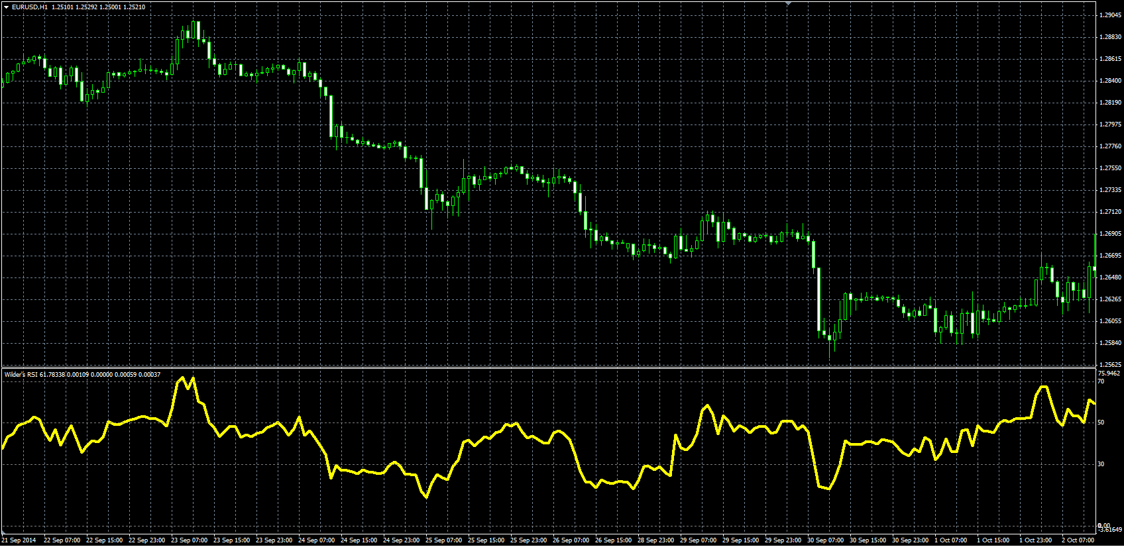Image resolution: width=1124 pixels, height=547 pixels.
Task: Click the 29 Sep 07:00 time label
Action: pyautogui.click(x=698, y=540)
